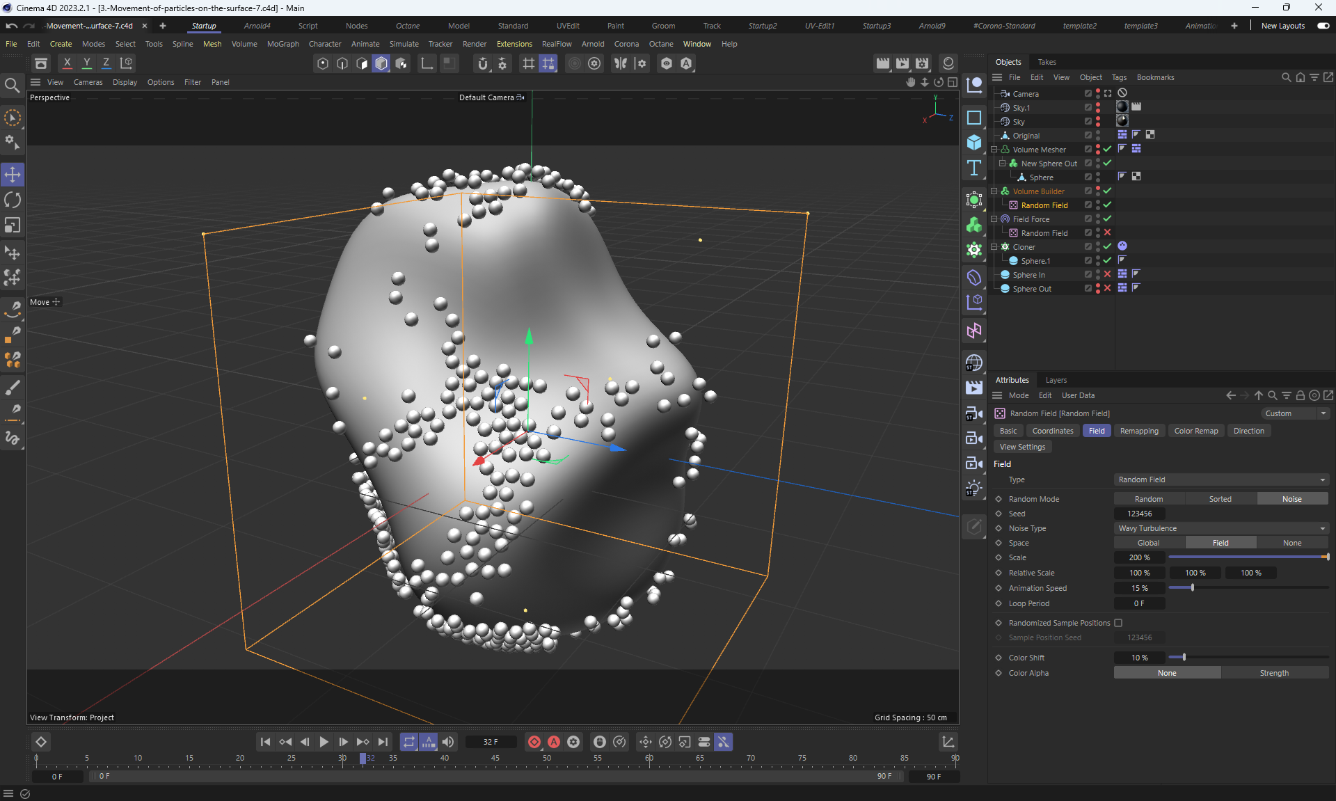Set Random Mode to Sorted
1336x801 pixels.
point(1220,499)
